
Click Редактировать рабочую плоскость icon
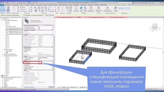click(x=108, y=9)
